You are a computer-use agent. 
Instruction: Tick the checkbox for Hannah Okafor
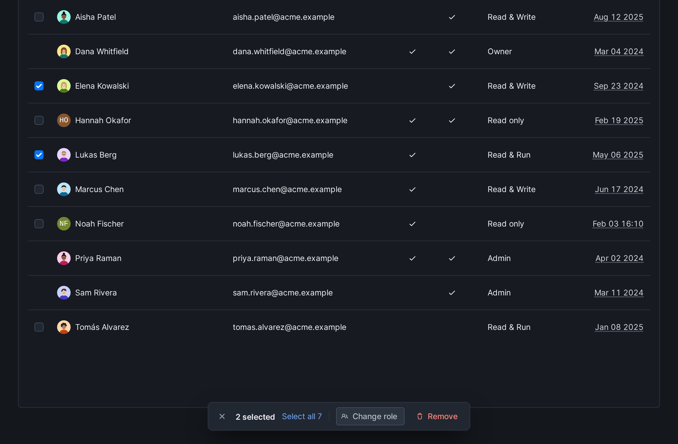coord(39,121)
